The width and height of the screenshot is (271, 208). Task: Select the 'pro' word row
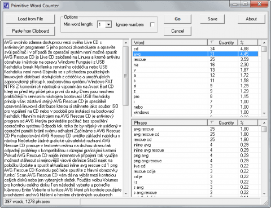coord(195,96)
